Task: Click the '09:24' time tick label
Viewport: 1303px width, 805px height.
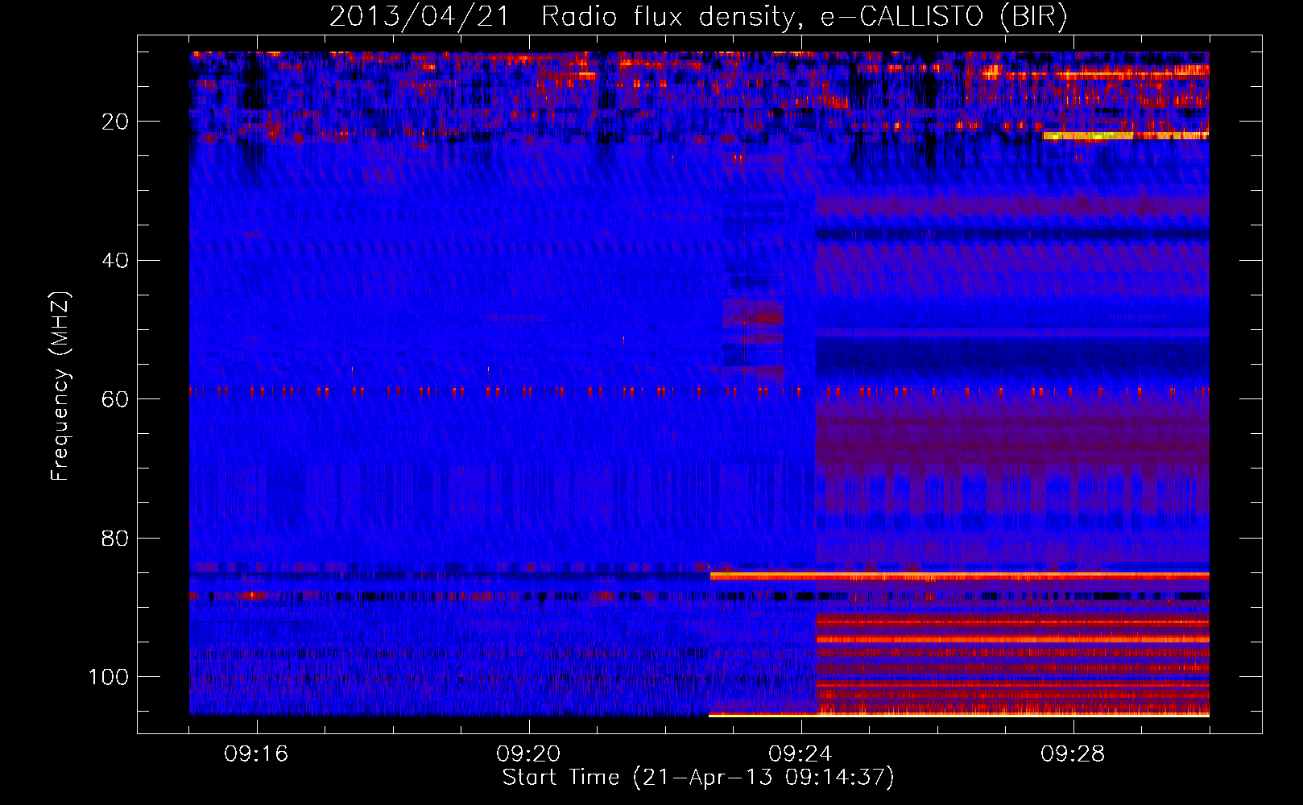Action: pyautogui.click(x=800, y=754)
